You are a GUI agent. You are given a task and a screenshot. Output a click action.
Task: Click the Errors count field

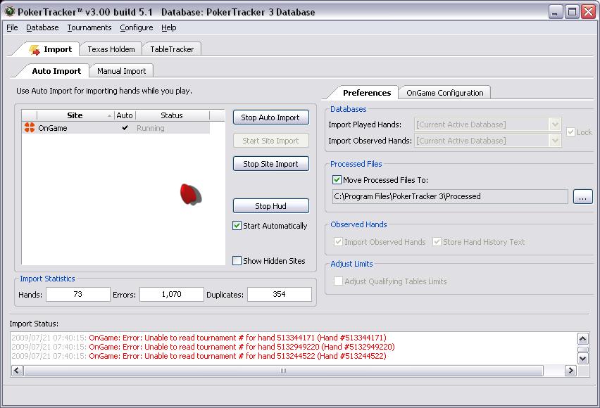pos(171,295)
